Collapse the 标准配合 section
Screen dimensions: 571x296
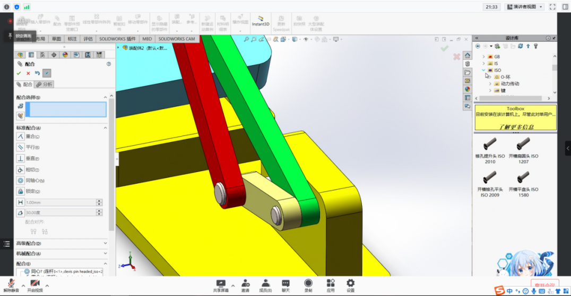pos(105,128)
